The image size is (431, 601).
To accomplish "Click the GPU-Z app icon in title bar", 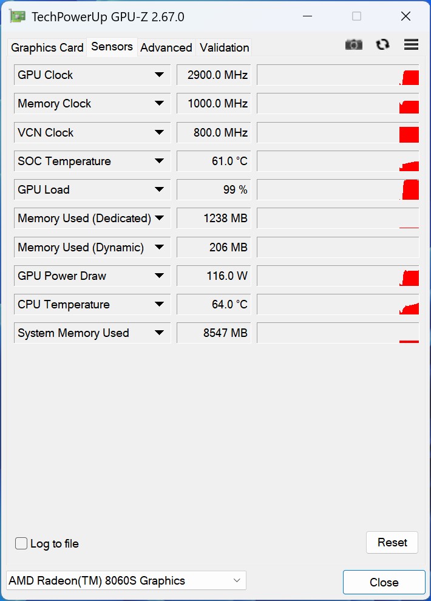I will [18, 16].
